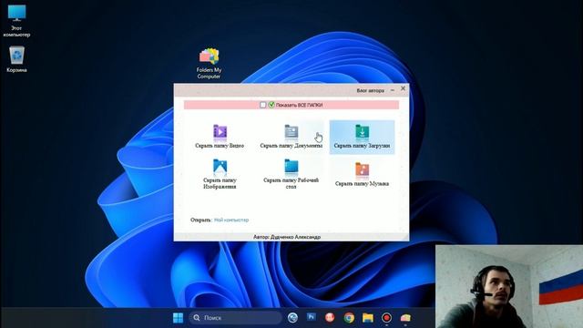This screenshot has height=328, width=583.
Task: Click the Скрыть папку Документы folder icon
Action: click(x=291, y=132)
